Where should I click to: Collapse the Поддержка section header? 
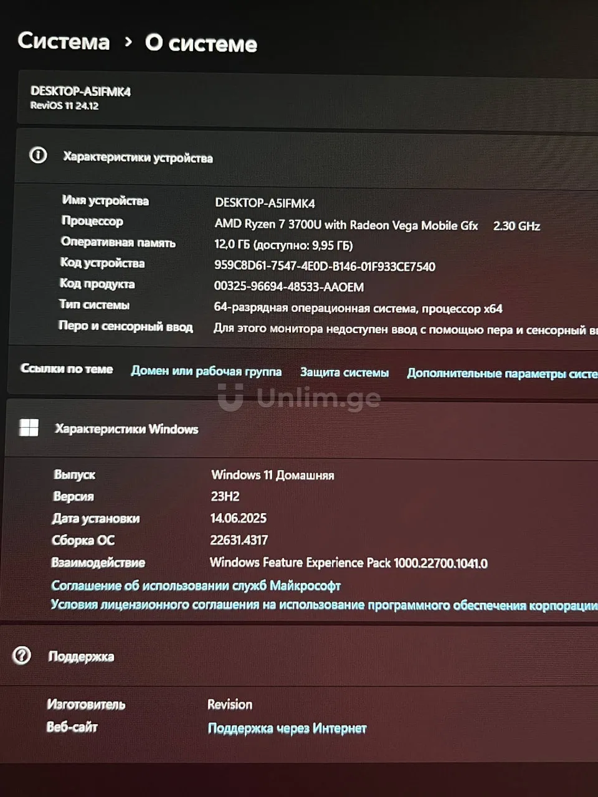click(x=311, y=656)
